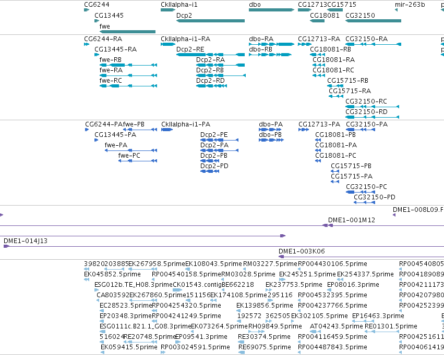Click protein label CG15715-PA
Screen dimensions: 444x355
tap(352, 176)
